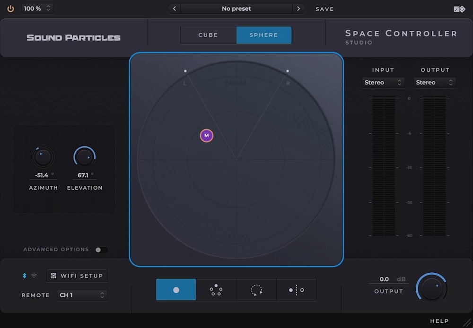The width and height of the screenshot is (473, 328).
Task: Click the left speaker dot marker
Action: pyautogui.click(x=185, y=71)
